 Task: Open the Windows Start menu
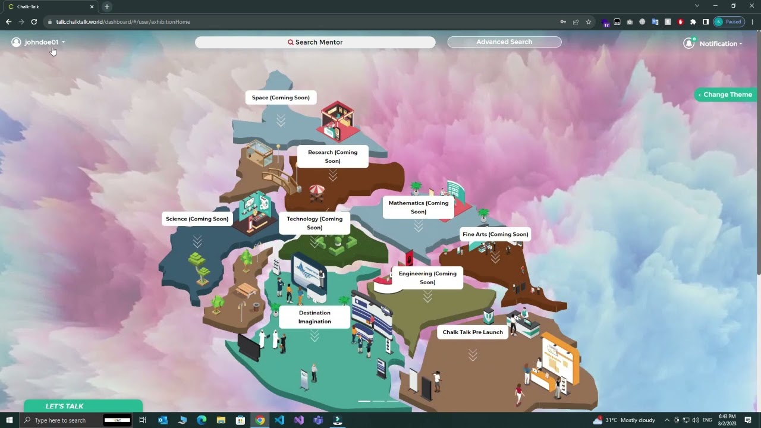point(9,420)
